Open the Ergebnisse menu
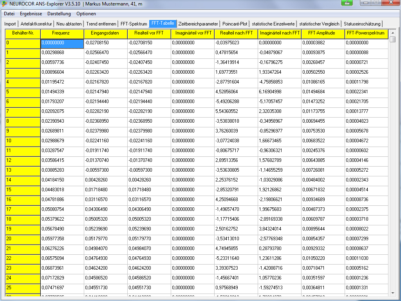Screen dimensions: 401x301 (x=31, y=14)
